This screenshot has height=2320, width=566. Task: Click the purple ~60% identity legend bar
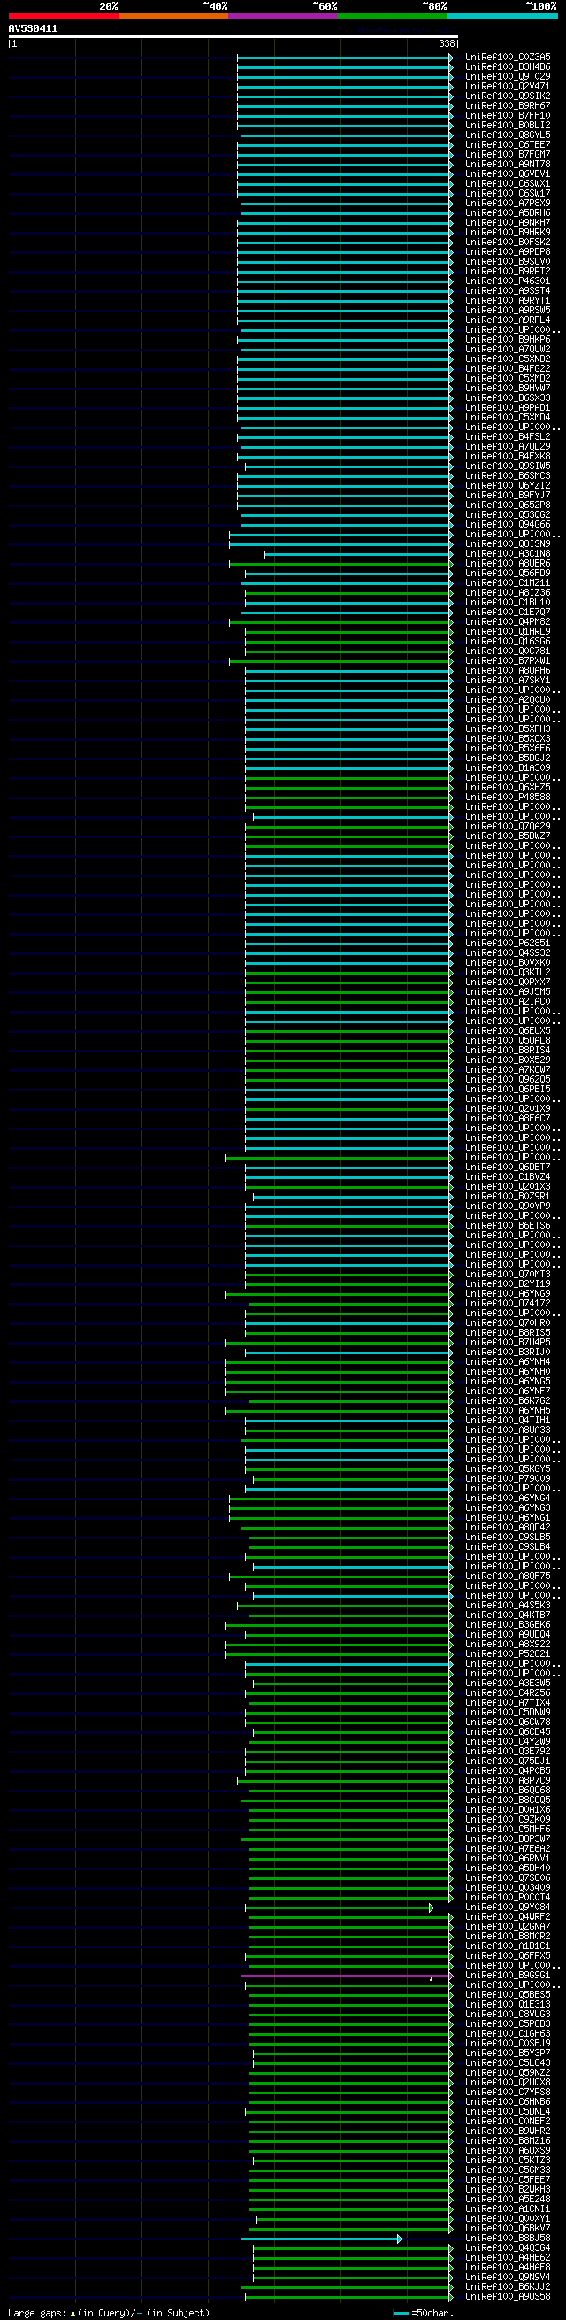point(282,16)
